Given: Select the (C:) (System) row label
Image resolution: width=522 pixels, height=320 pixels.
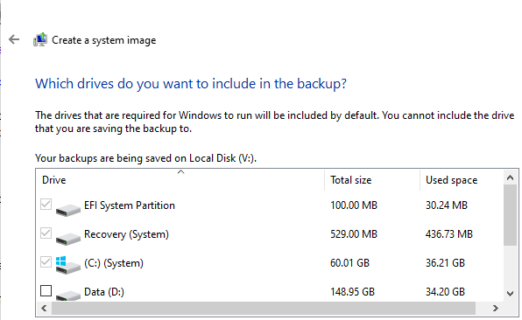Looking at the screenshot, I should tap(114, 263).
